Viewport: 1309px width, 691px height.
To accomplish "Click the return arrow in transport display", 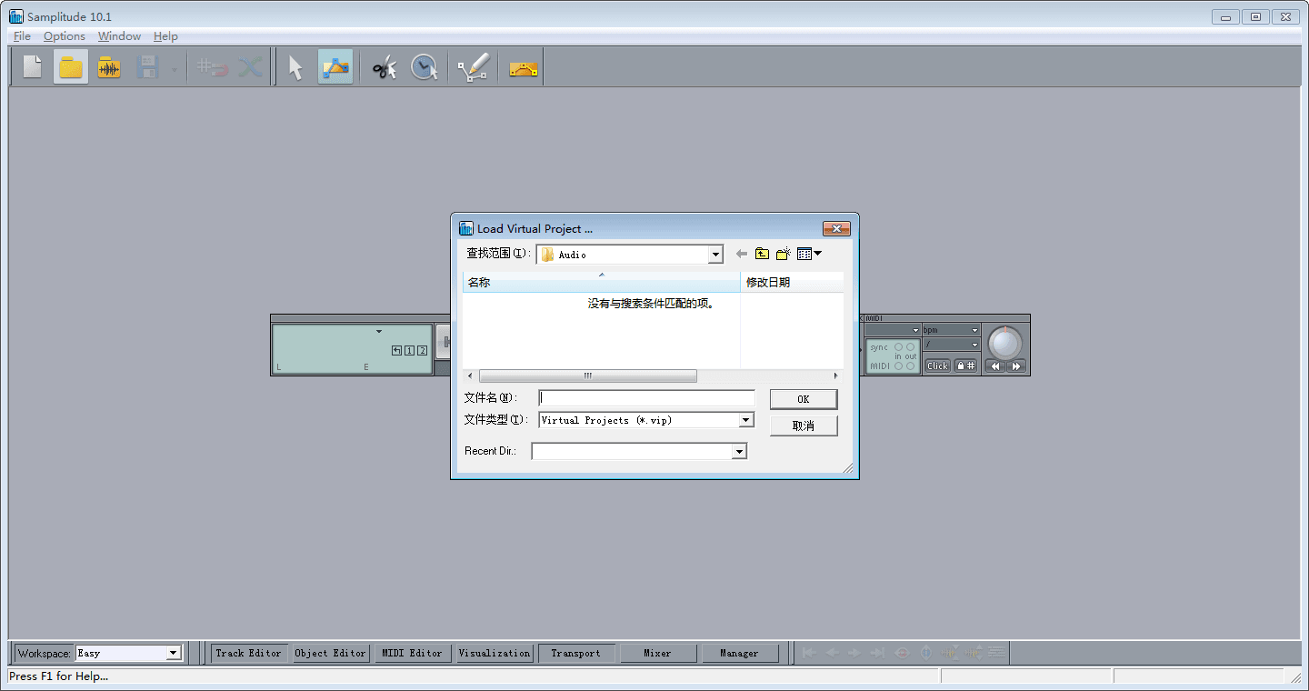I will [396, 350].
